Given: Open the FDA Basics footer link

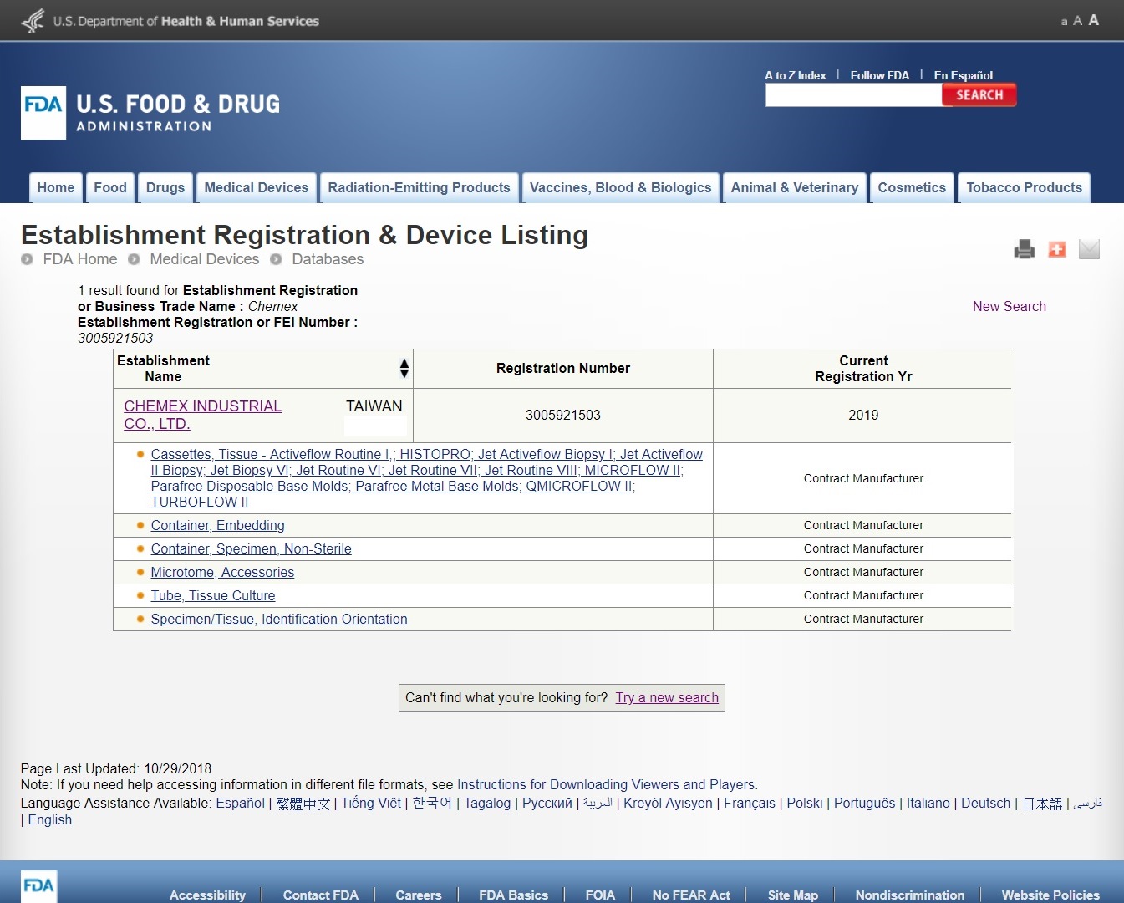Looking at the screenshot, I should 514,895.
